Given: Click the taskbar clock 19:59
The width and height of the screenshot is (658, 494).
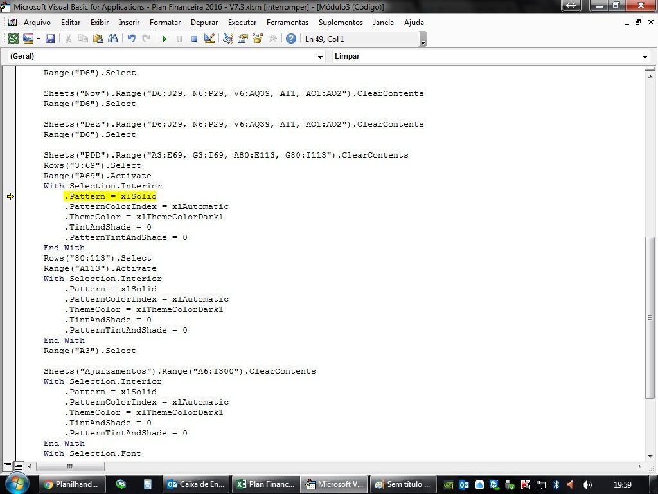Looking at the screenshot, I should [622, 485].
